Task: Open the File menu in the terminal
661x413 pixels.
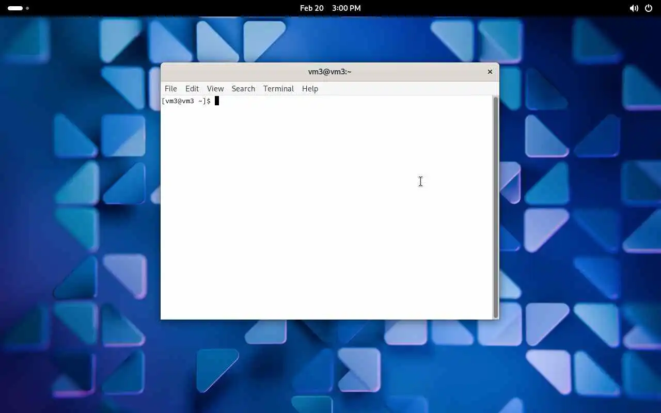Action: (x=170, y=89)
